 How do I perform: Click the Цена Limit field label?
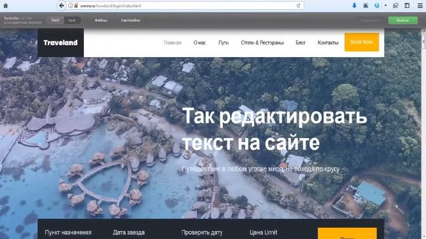[264, 232]
